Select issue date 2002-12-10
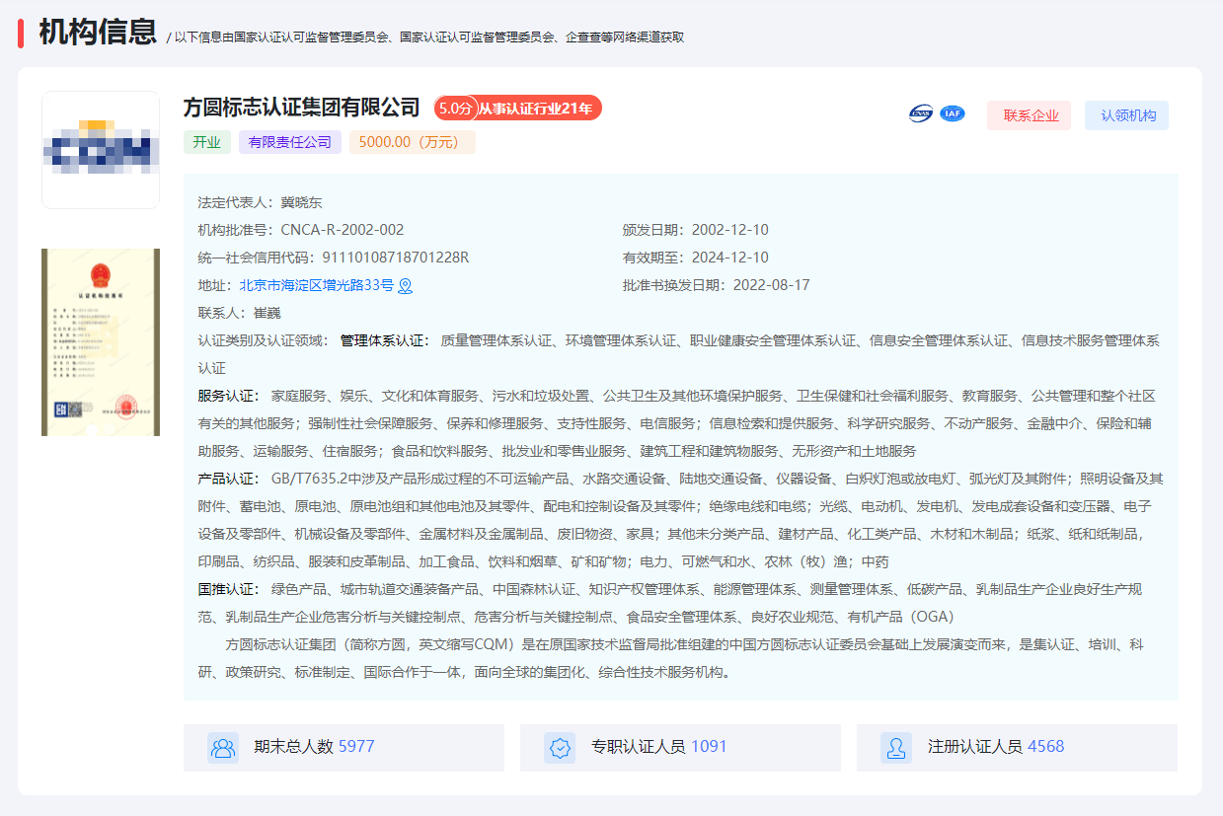The image size is (1223, 816). pyautogui.click(x=729, y=230)
